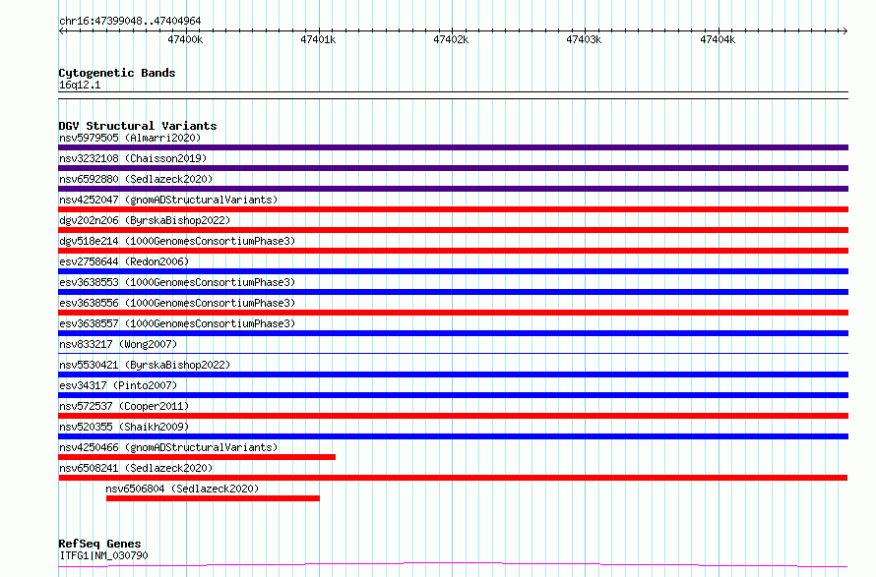
Task: Click the RefSeq Genes track title
Action: pos(99,544)
